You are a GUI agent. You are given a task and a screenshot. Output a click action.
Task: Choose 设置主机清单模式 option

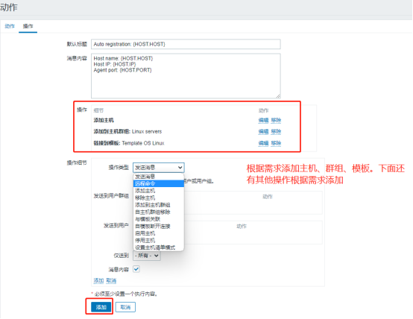(159, 247)
